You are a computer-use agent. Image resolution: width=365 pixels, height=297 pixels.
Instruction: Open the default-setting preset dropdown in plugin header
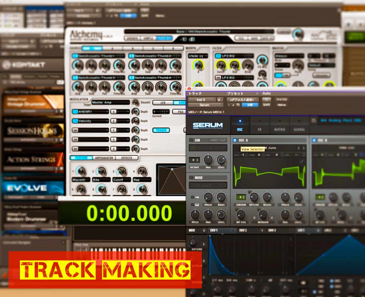pos(243,100)
